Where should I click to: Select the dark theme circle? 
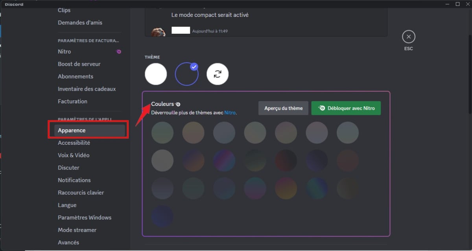(x=186, y=74)
